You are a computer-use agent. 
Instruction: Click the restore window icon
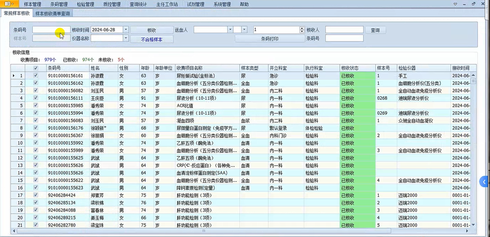(x=474, y=4)
